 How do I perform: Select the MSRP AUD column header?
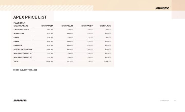[105, 26]
